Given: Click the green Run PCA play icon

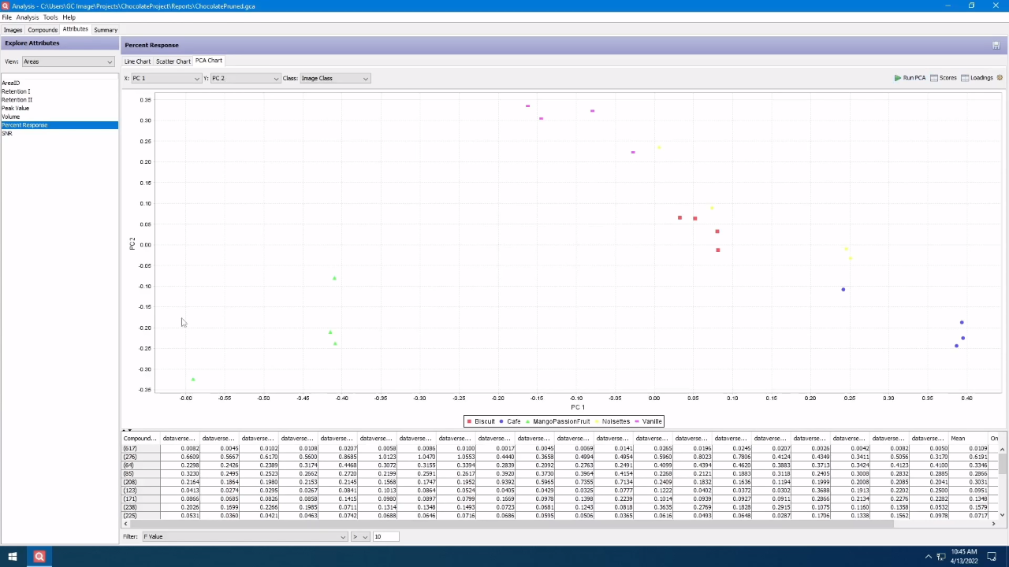Looking at the screenshot, I should click(898, 78).
